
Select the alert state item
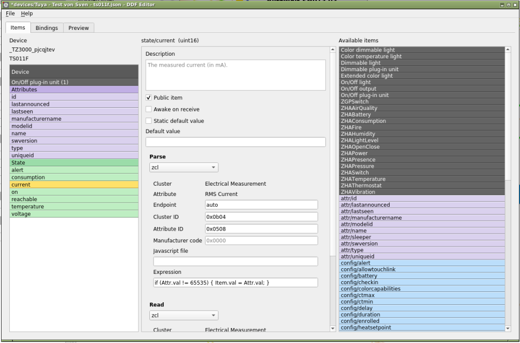pos(74,170)
